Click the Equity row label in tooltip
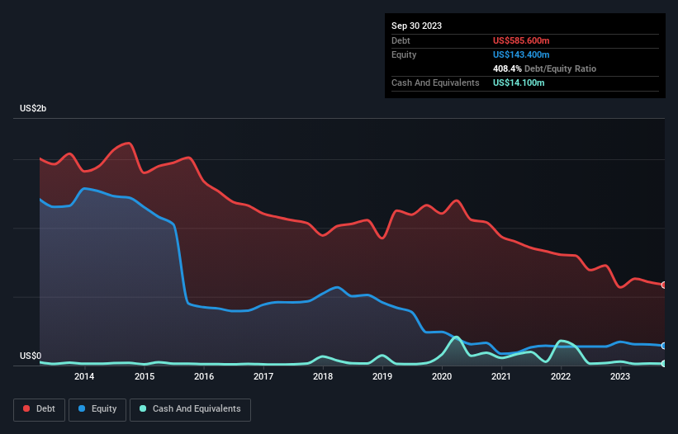 (404, 54)
